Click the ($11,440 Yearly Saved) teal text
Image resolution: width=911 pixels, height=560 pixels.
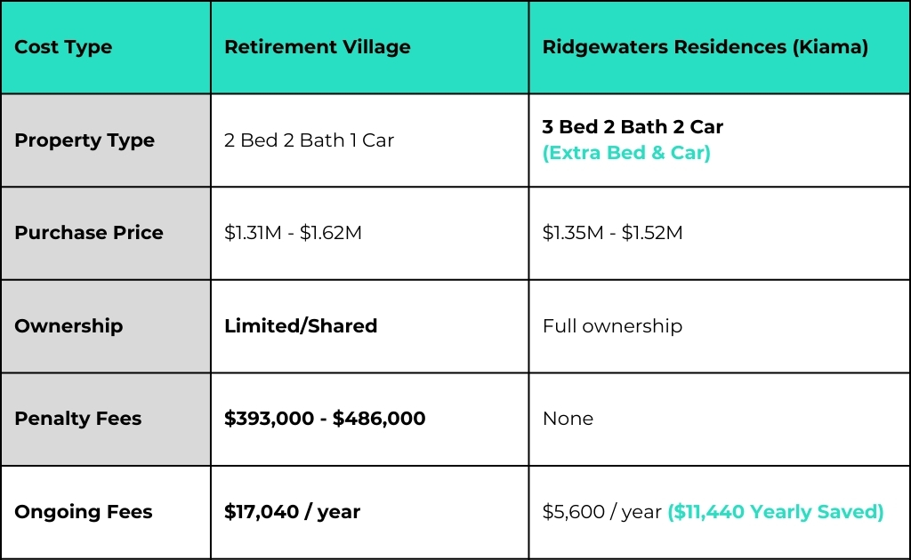[776, 512]
